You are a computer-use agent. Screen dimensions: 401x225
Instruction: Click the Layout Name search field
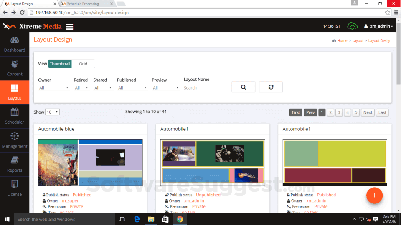tap(205, 88)
